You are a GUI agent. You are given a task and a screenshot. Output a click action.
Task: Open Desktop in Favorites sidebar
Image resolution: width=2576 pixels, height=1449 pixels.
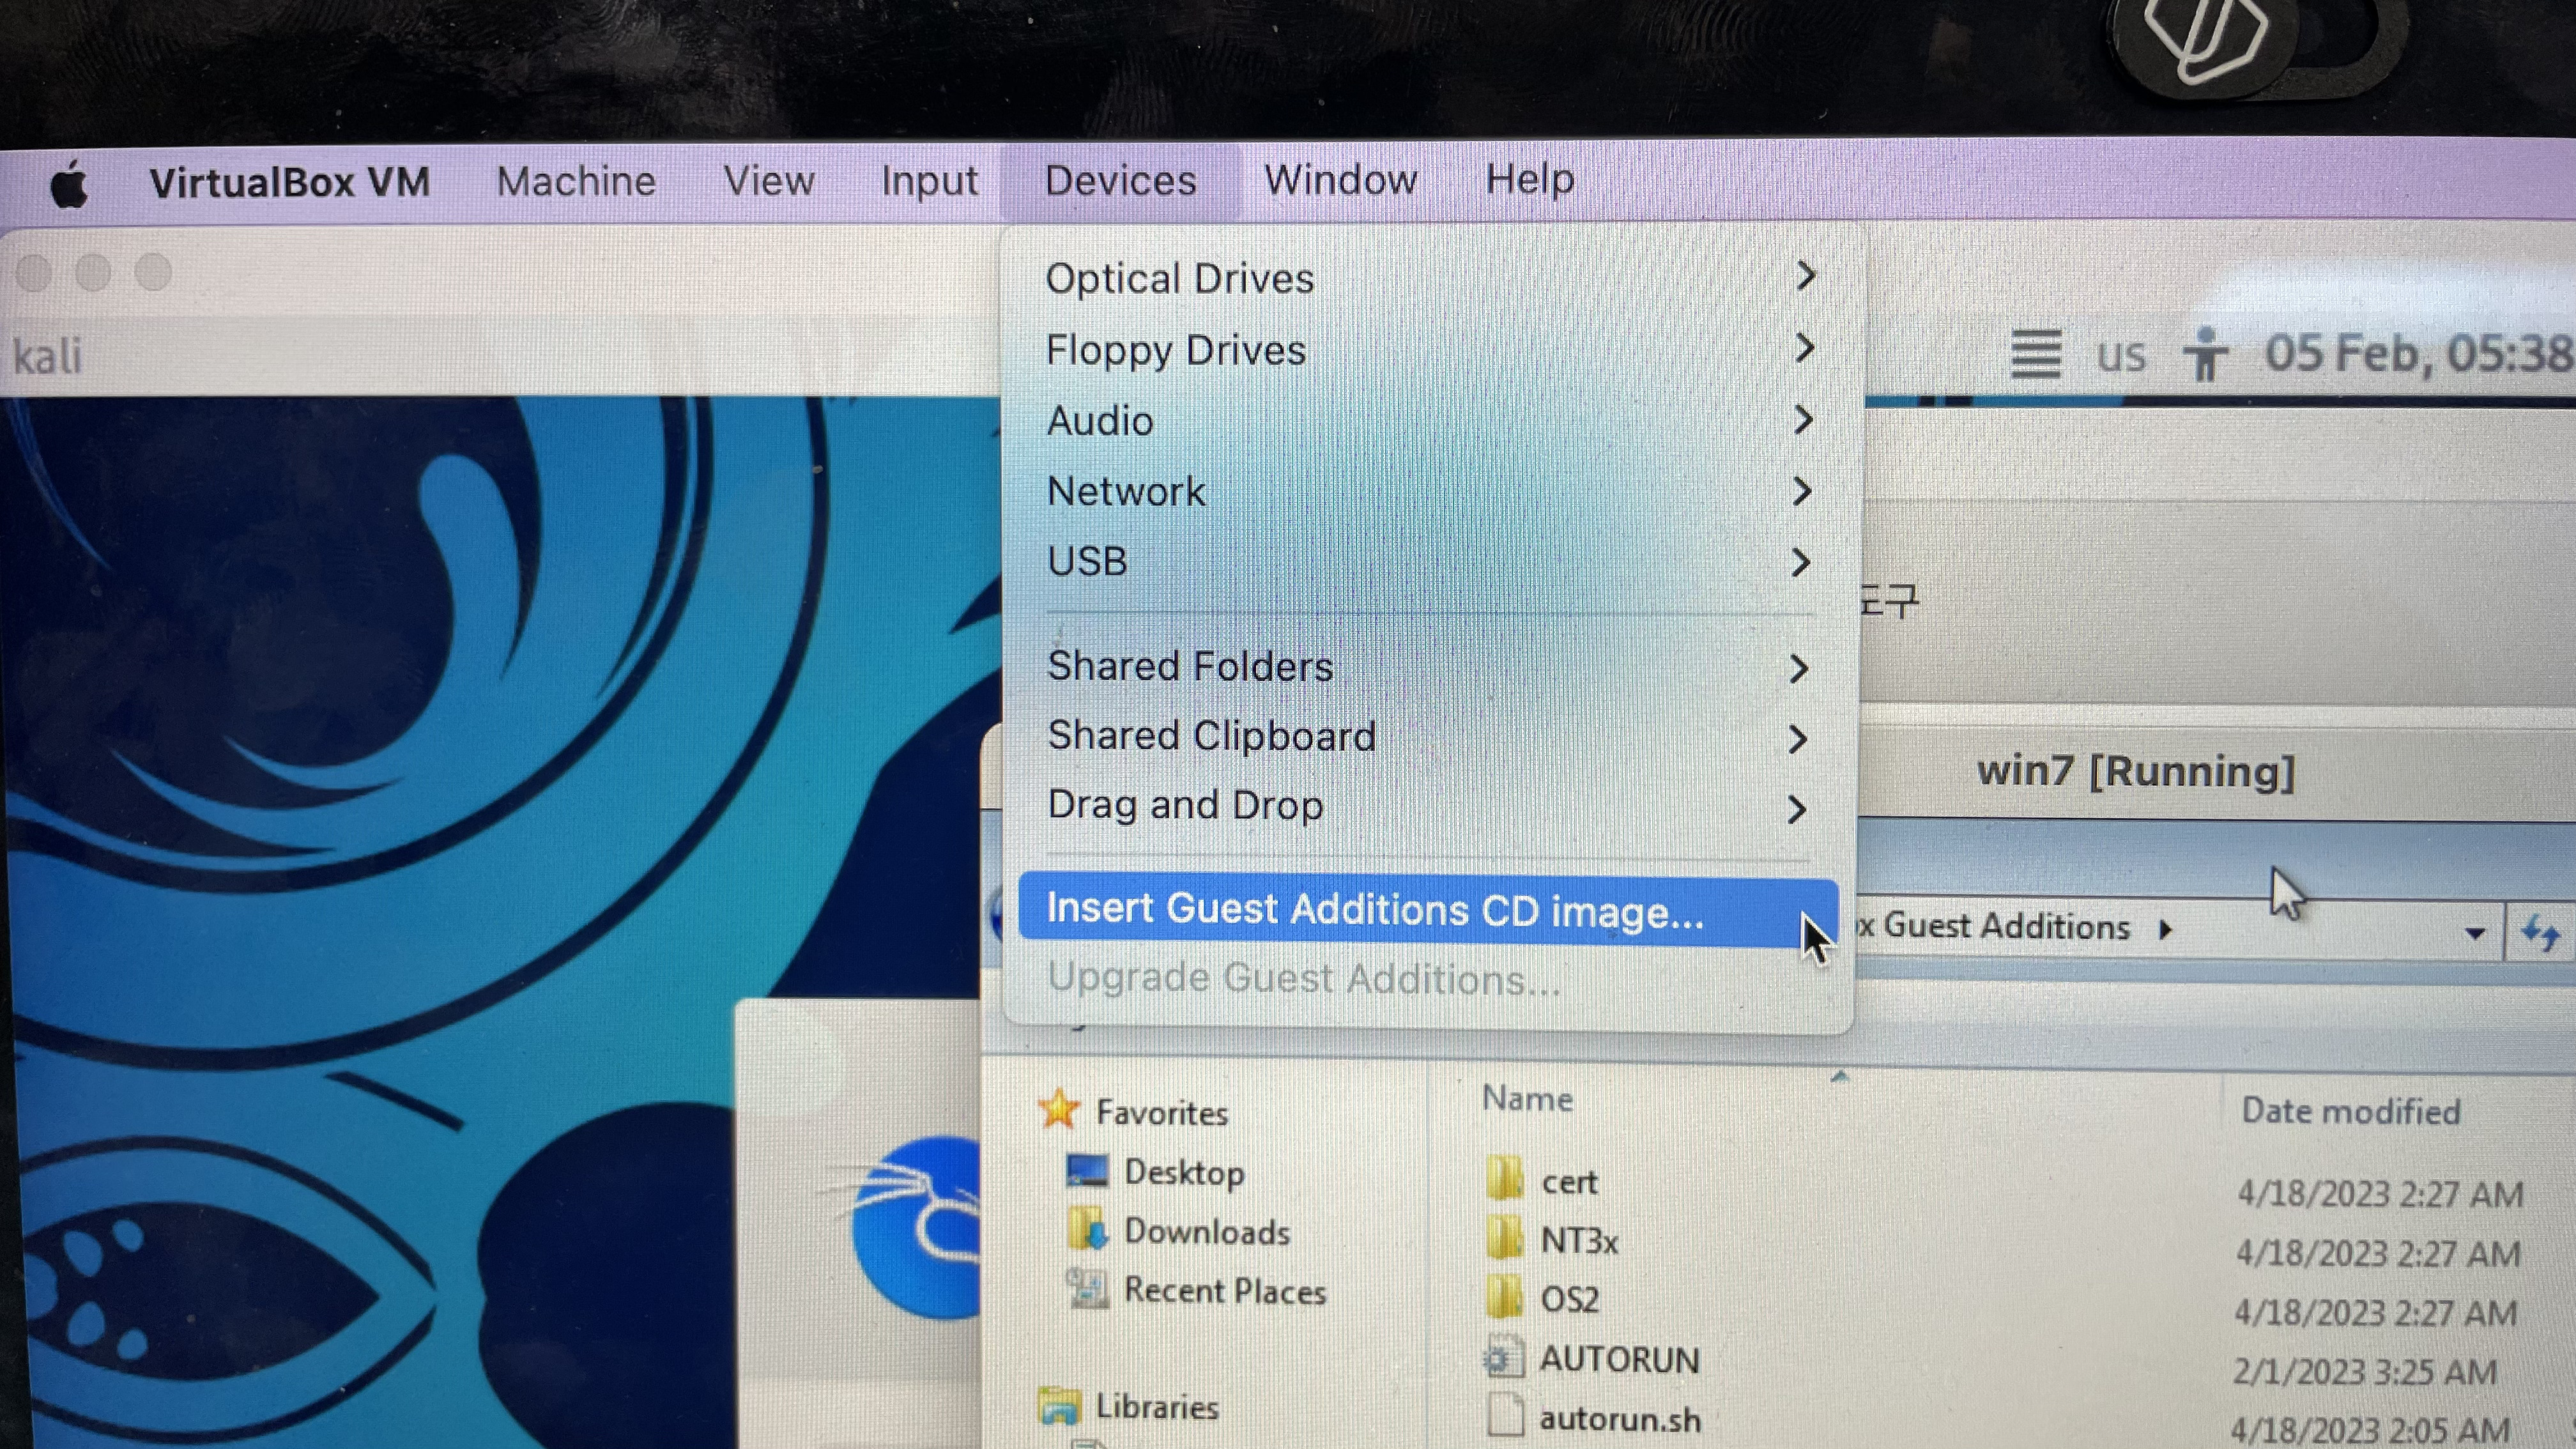point(1182,1172)
